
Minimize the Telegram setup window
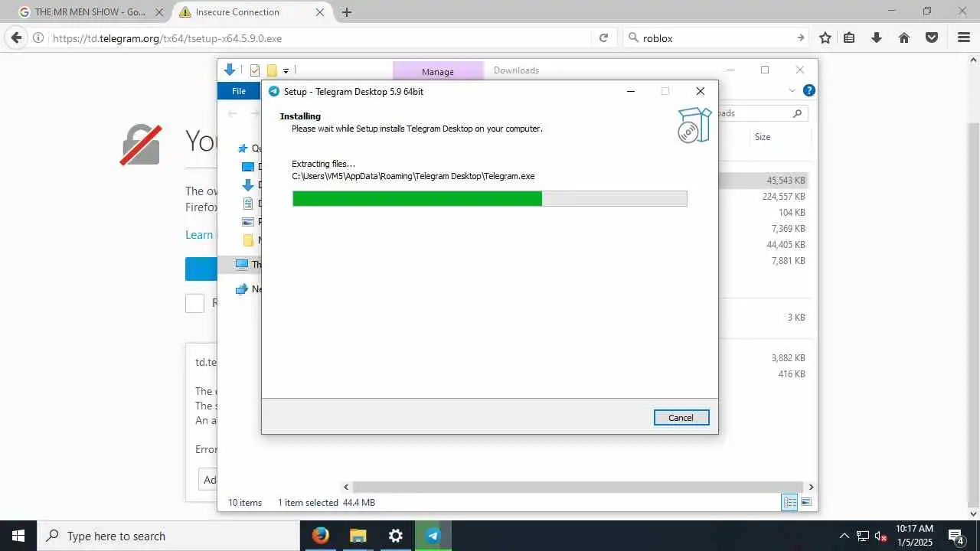(631, 91)
